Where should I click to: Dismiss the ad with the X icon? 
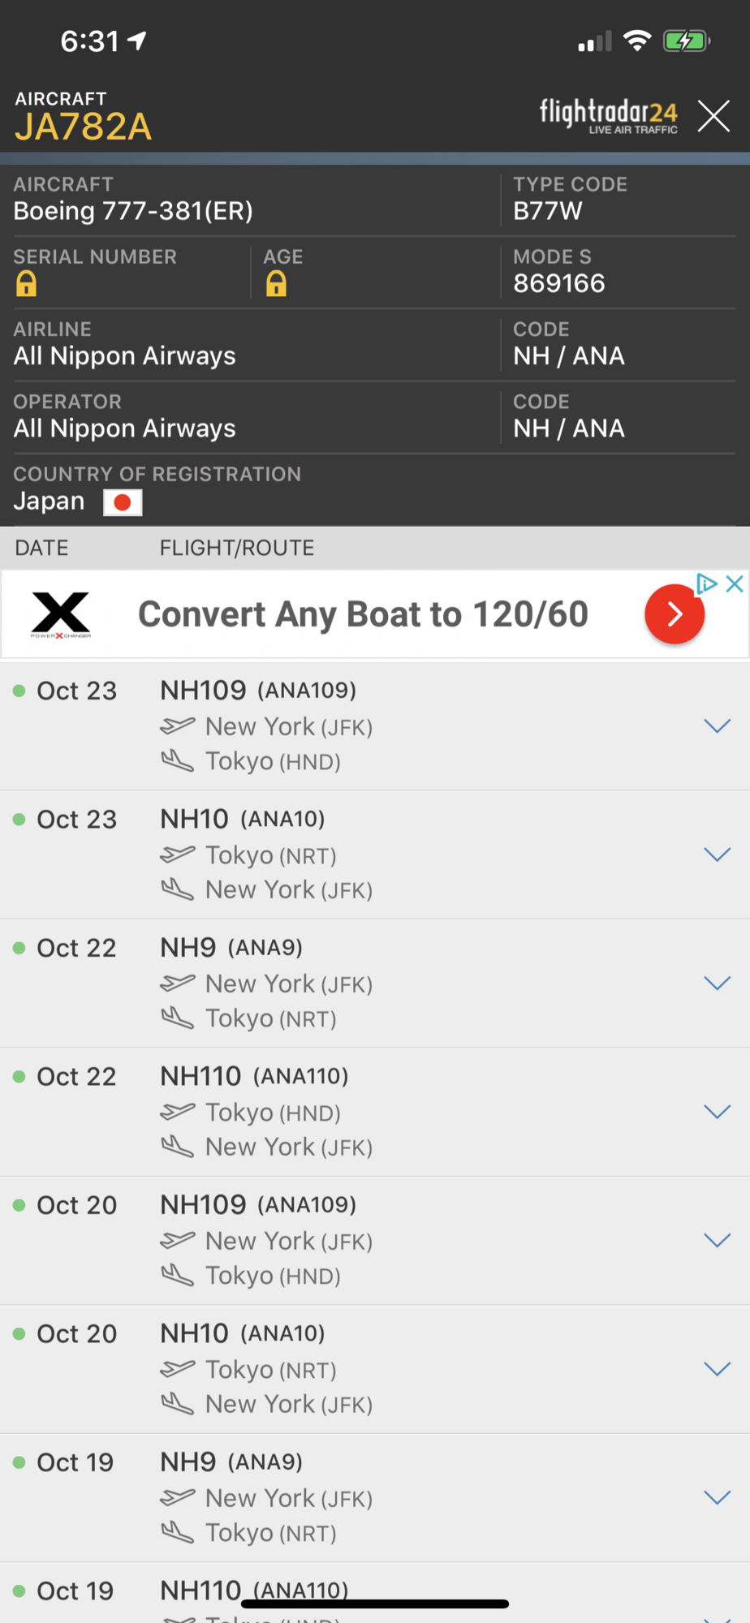click(x=735, y=583)
